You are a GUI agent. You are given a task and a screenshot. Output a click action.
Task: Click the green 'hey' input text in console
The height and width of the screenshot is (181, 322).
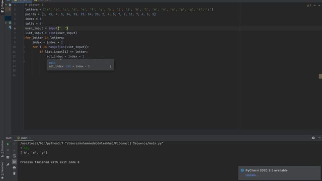[x=27, y=148]
